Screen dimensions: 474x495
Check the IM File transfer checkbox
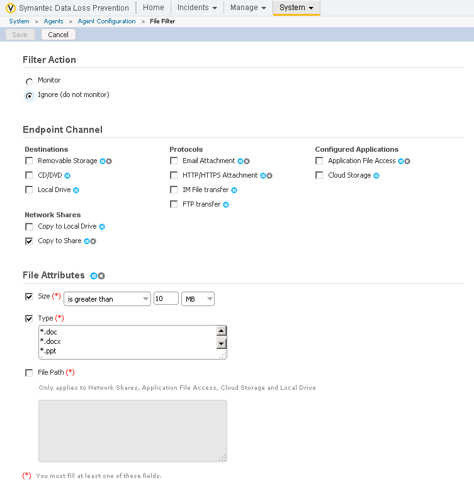coord(174,190)
